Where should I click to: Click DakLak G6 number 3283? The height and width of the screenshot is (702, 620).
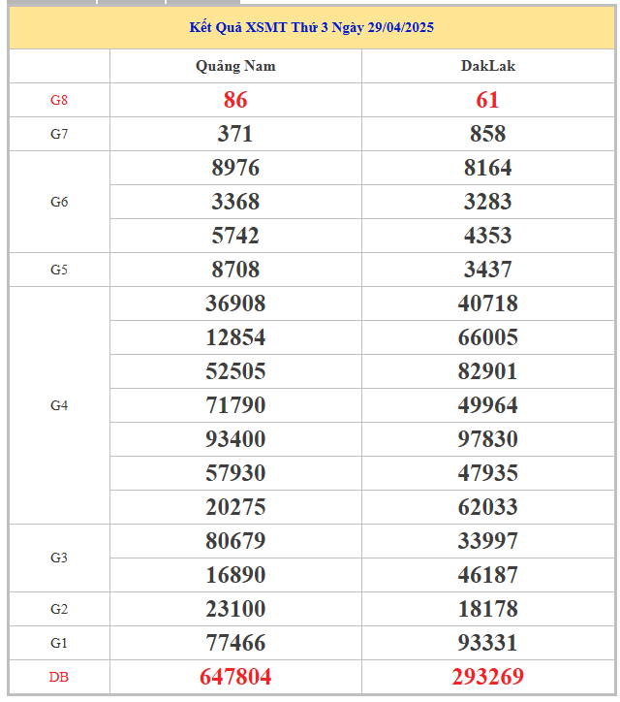(487, 202)
